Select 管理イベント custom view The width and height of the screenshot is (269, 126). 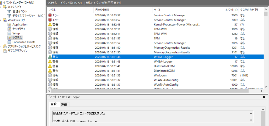[x=20, y=12]
